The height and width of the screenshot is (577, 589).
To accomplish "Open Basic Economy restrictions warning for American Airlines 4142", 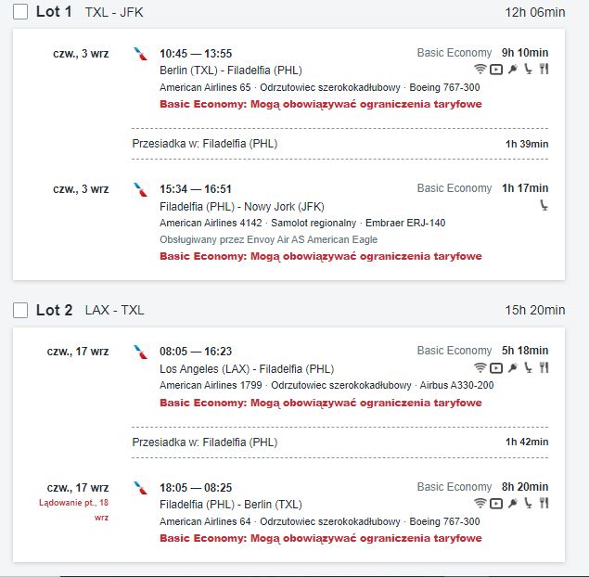I will 321,256.
